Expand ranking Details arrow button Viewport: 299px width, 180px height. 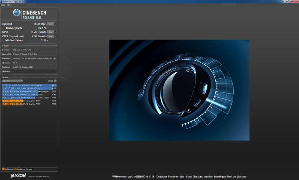(55, 81)
